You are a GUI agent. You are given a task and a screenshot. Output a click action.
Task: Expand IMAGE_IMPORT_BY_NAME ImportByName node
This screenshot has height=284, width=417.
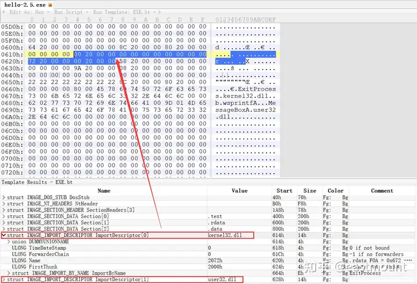click(9, 273)
